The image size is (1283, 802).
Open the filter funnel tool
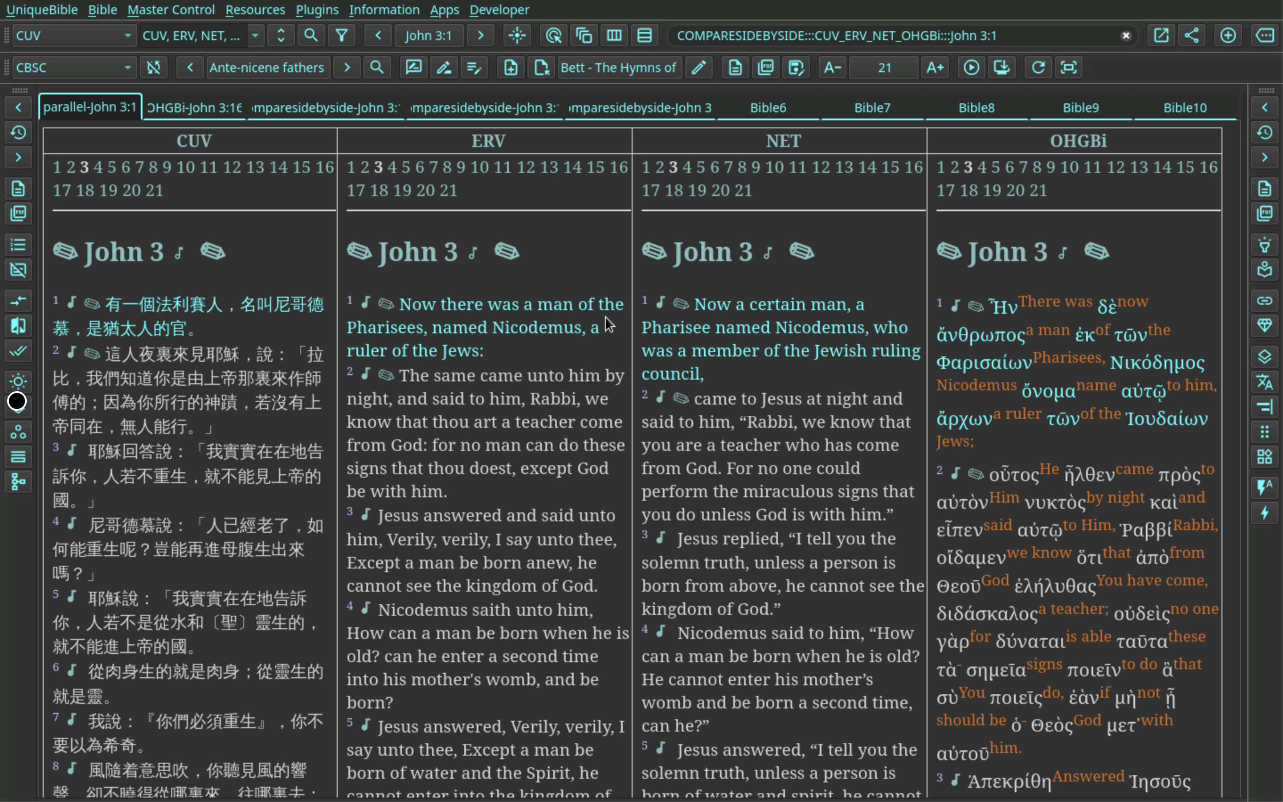(342, 36)
